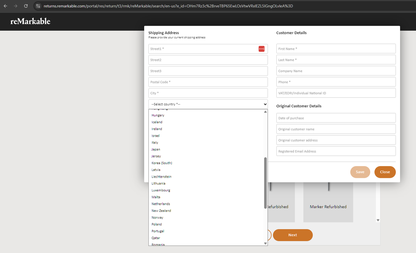Click the reMarkable logo
This screenshot has width=416, height=253.
(x=31, y=21)
